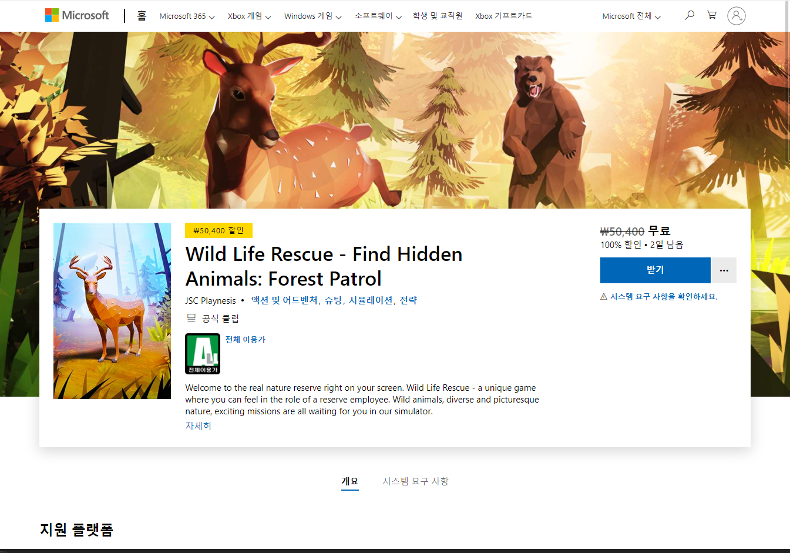Open the Microsoft logo home link
The height and width of the screenshot is (553, 790).
77,15
